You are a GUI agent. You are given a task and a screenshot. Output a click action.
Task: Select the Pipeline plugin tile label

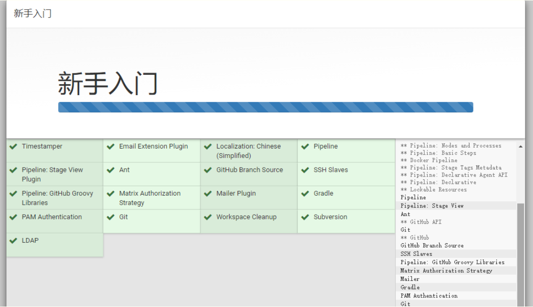(326, 147)
